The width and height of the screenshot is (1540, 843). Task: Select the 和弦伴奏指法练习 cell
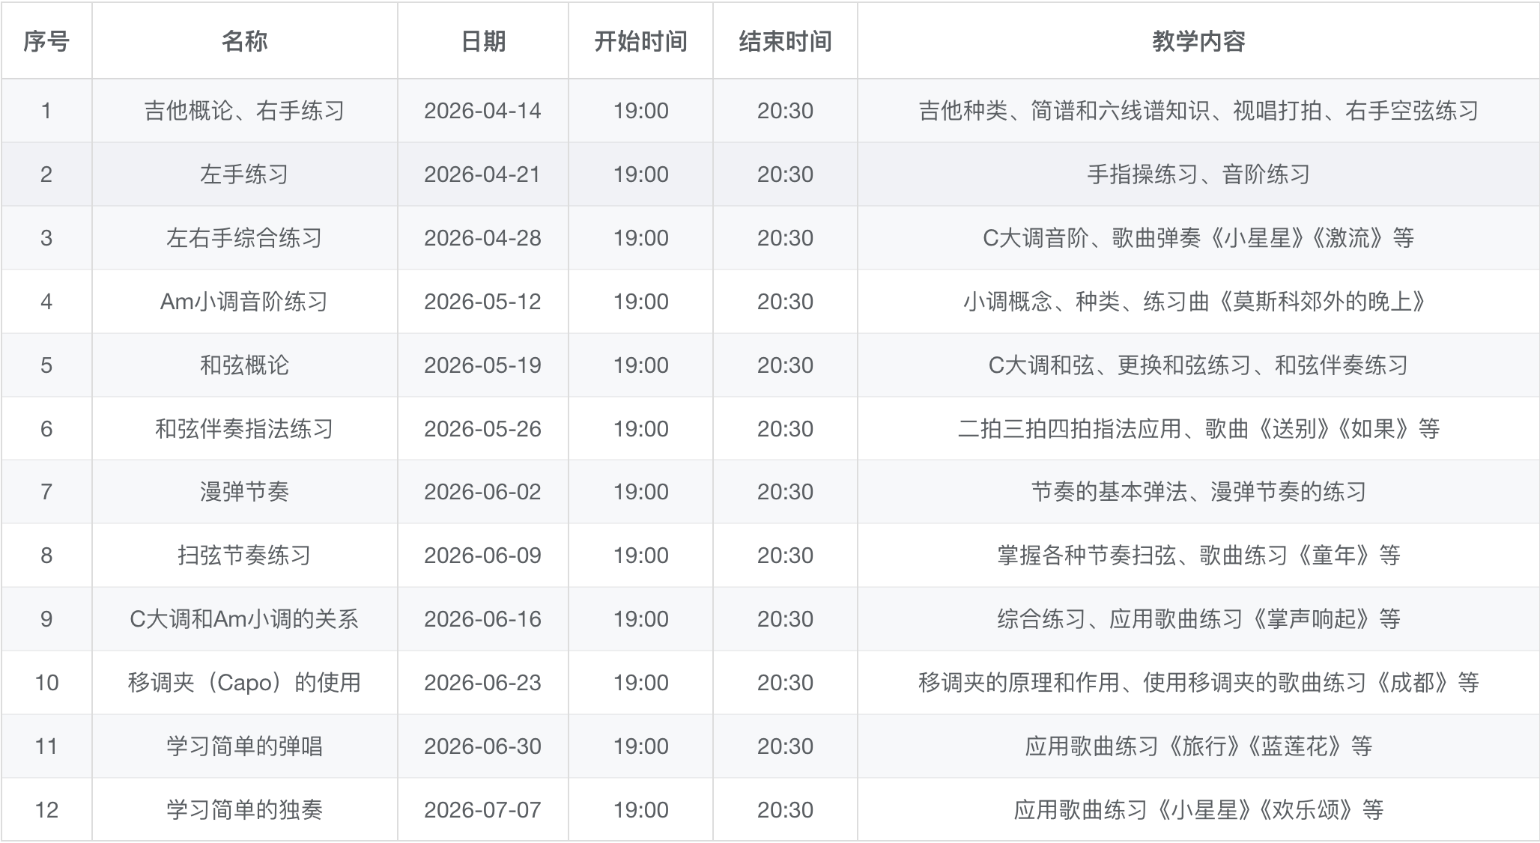(x=244, y=429)
